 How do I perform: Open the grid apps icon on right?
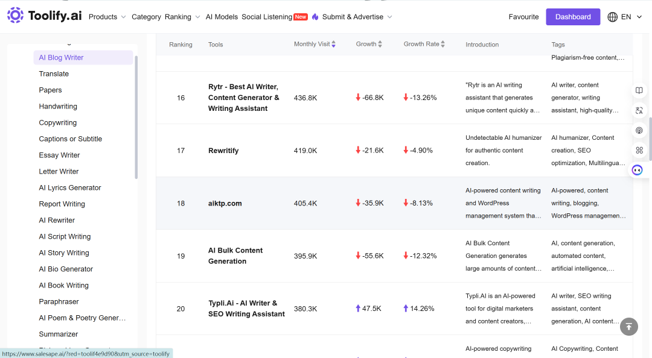click(639, 150)
